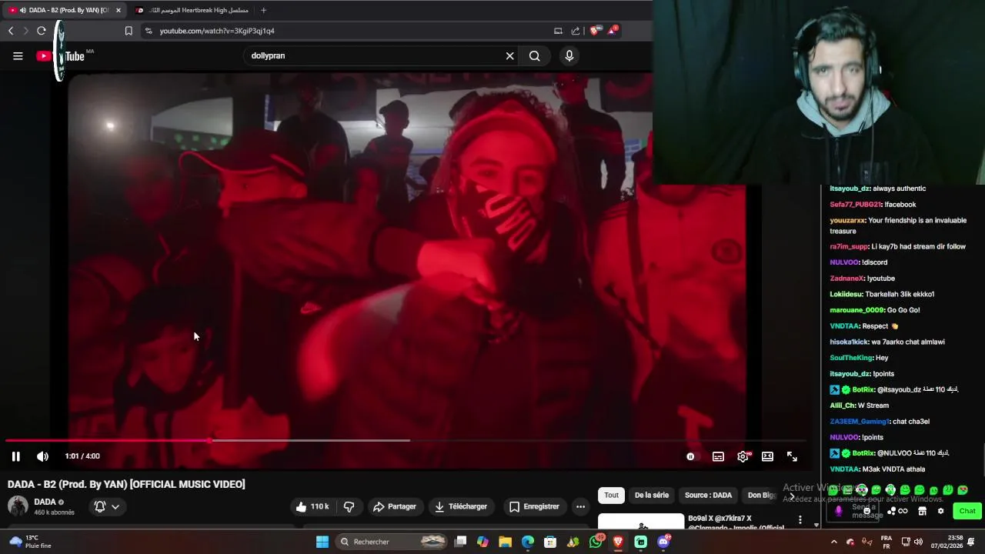
Task: Mute the video using the speaker icon
Action: tap(42, 456)
